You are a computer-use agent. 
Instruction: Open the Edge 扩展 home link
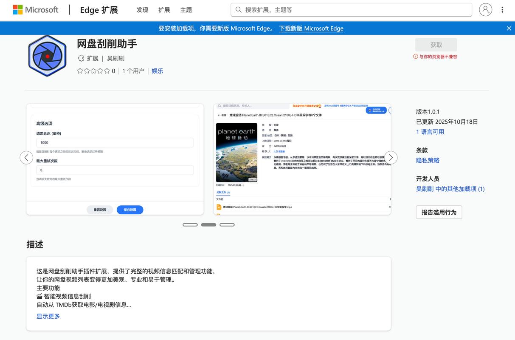click(99, 10)
